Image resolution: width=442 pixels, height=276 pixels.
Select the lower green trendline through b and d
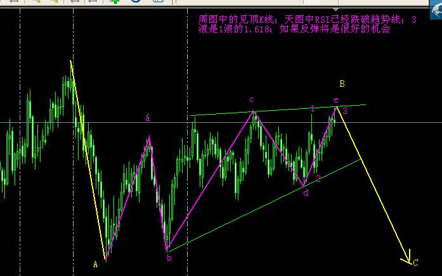tap(264, 205)
